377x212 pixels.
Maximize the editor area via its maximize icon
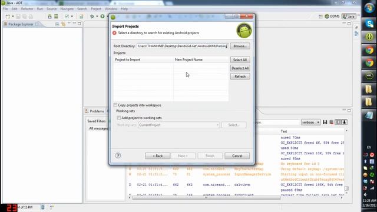349,24
